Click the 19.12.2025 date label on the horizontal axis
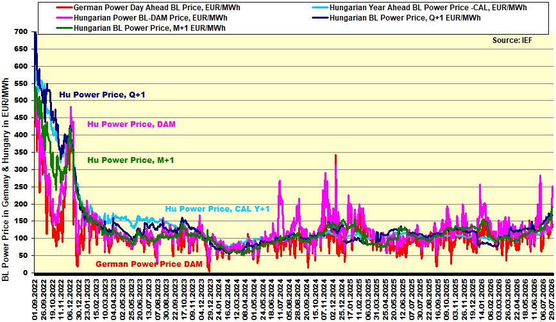The width and height of the screenshot is (556, 322). [x=473, y=300]
